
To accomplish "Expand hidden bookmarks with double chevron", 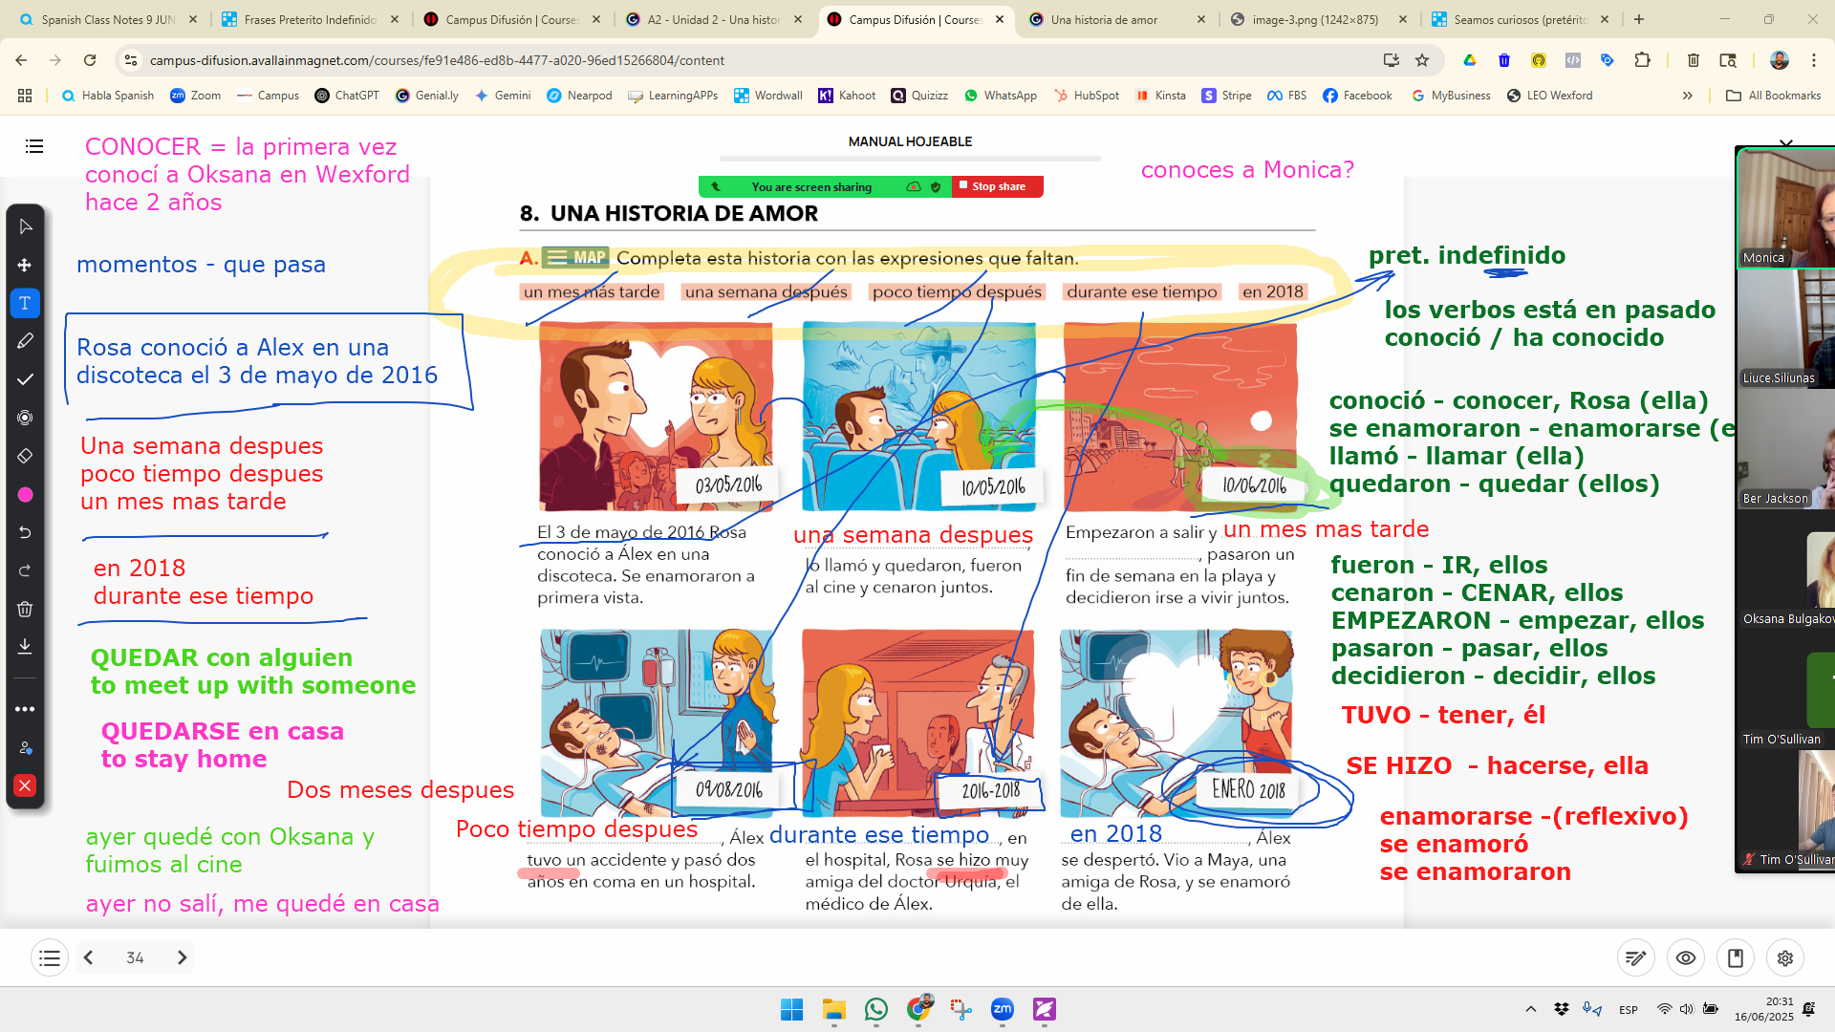I will click(1688, 96).
